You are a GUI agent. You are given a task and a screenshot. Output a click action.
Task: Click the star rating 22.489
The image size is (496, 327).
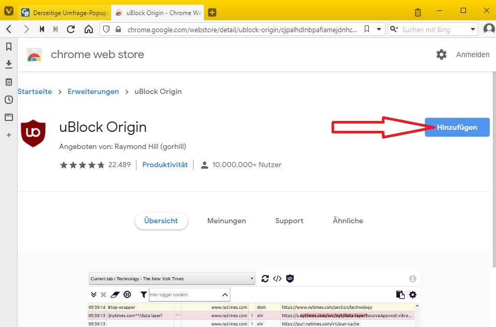tap(95, 165)
